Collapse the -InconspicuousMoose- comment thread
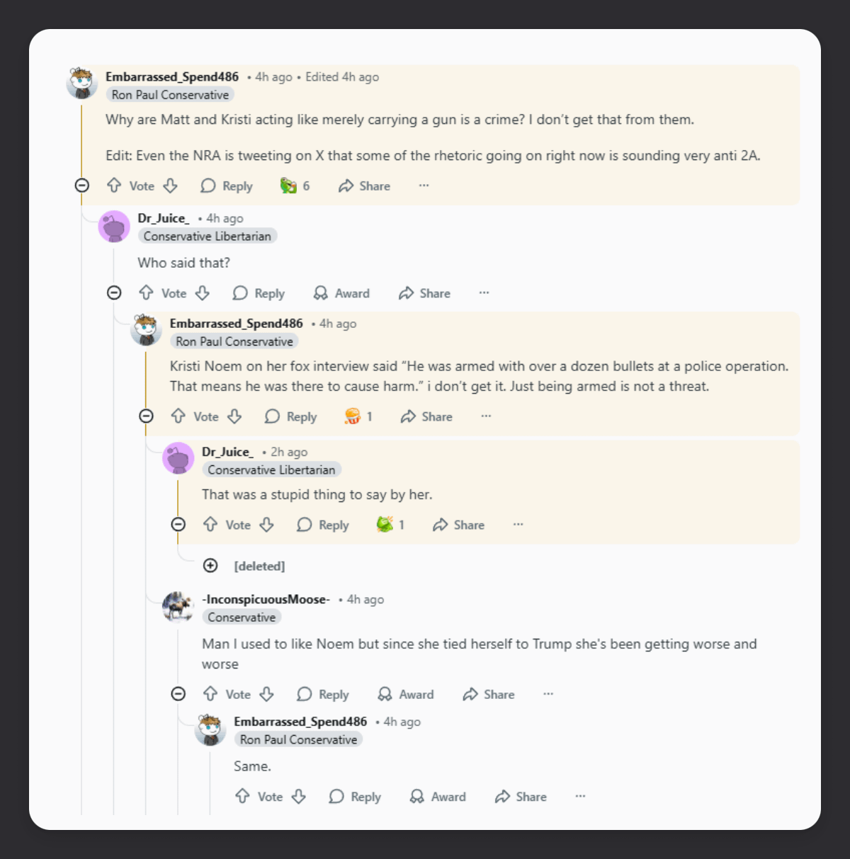The width and height of the screenshot is (850, 859). point(178,694)
